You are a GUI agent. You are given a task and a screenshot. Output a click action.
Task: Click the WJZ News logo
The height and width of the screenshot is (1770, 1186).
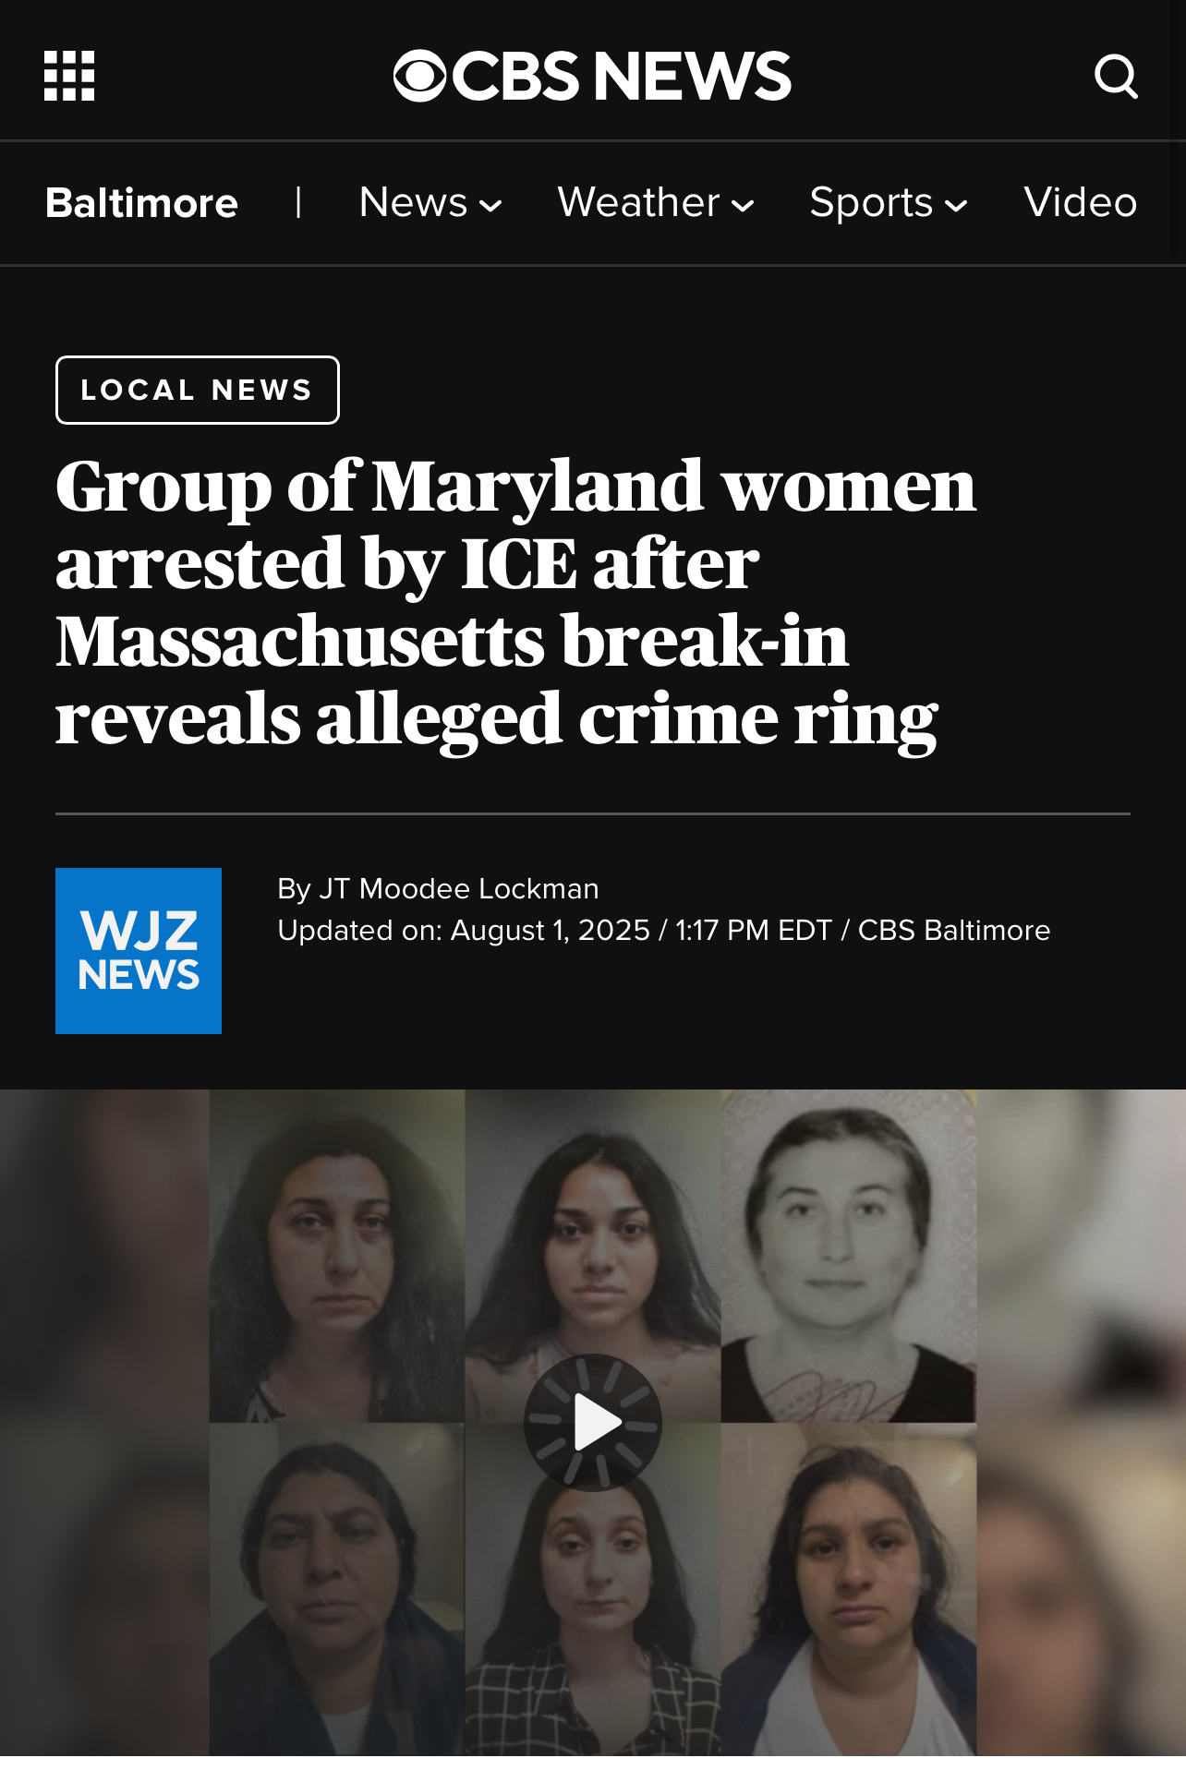point(139,950)
